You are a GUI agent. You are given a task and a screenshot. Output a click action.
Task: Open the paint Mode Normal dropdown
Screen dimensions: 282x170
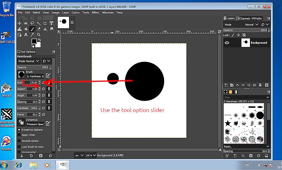point(29,61)
